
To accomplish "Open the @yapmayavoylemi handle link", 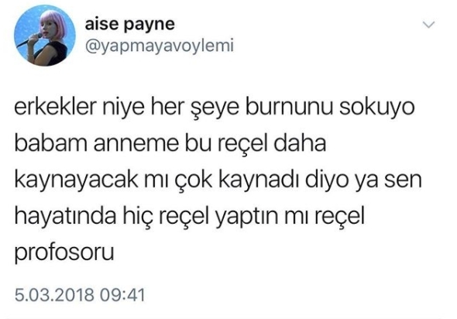I will [159, 46].
